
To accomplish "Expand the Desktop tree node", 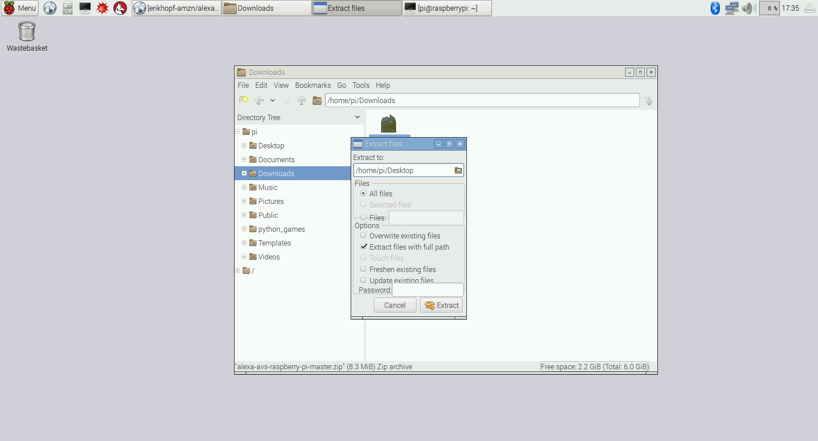I will point(244,146).
